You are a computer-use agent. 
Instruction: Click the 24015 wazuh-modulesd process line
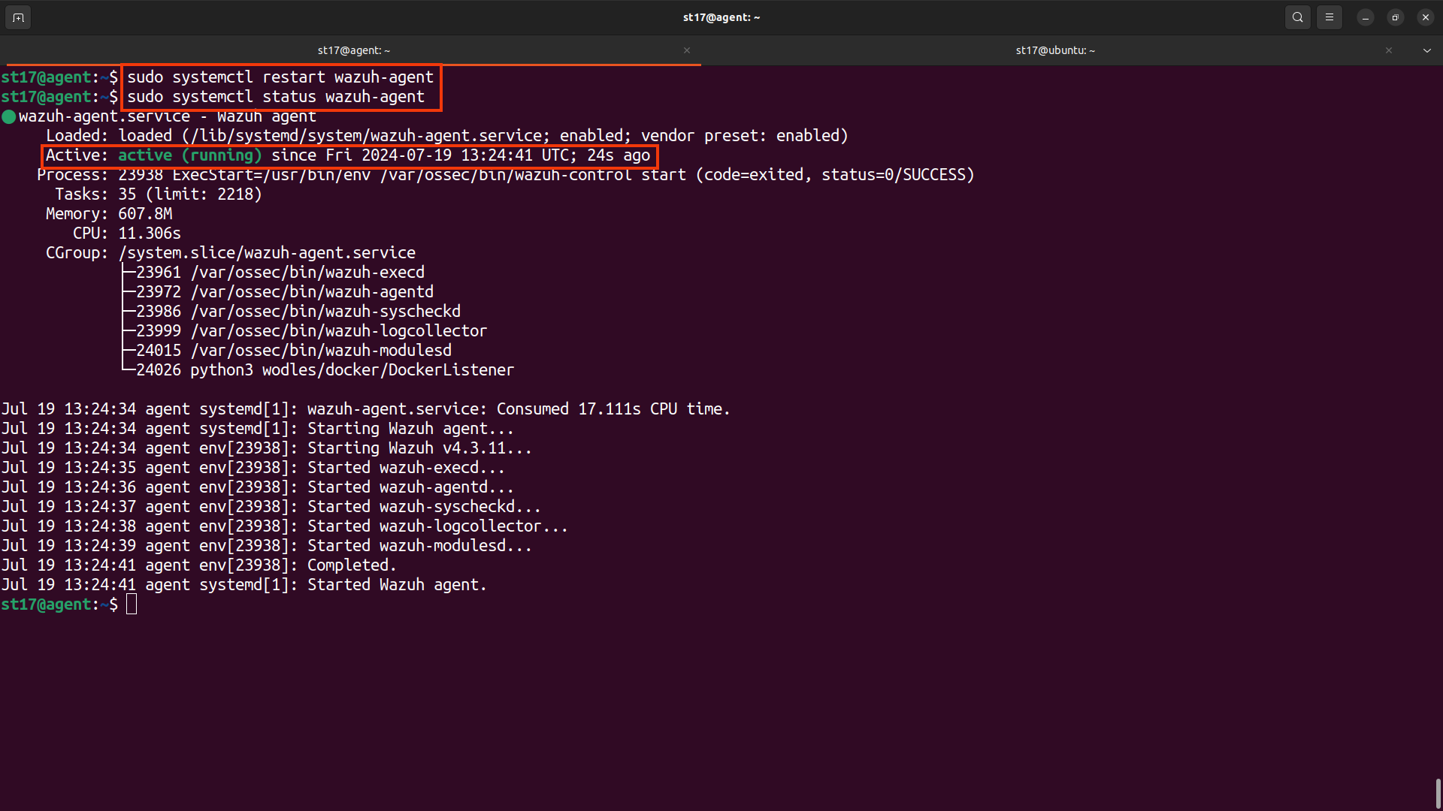click(294, 351)
